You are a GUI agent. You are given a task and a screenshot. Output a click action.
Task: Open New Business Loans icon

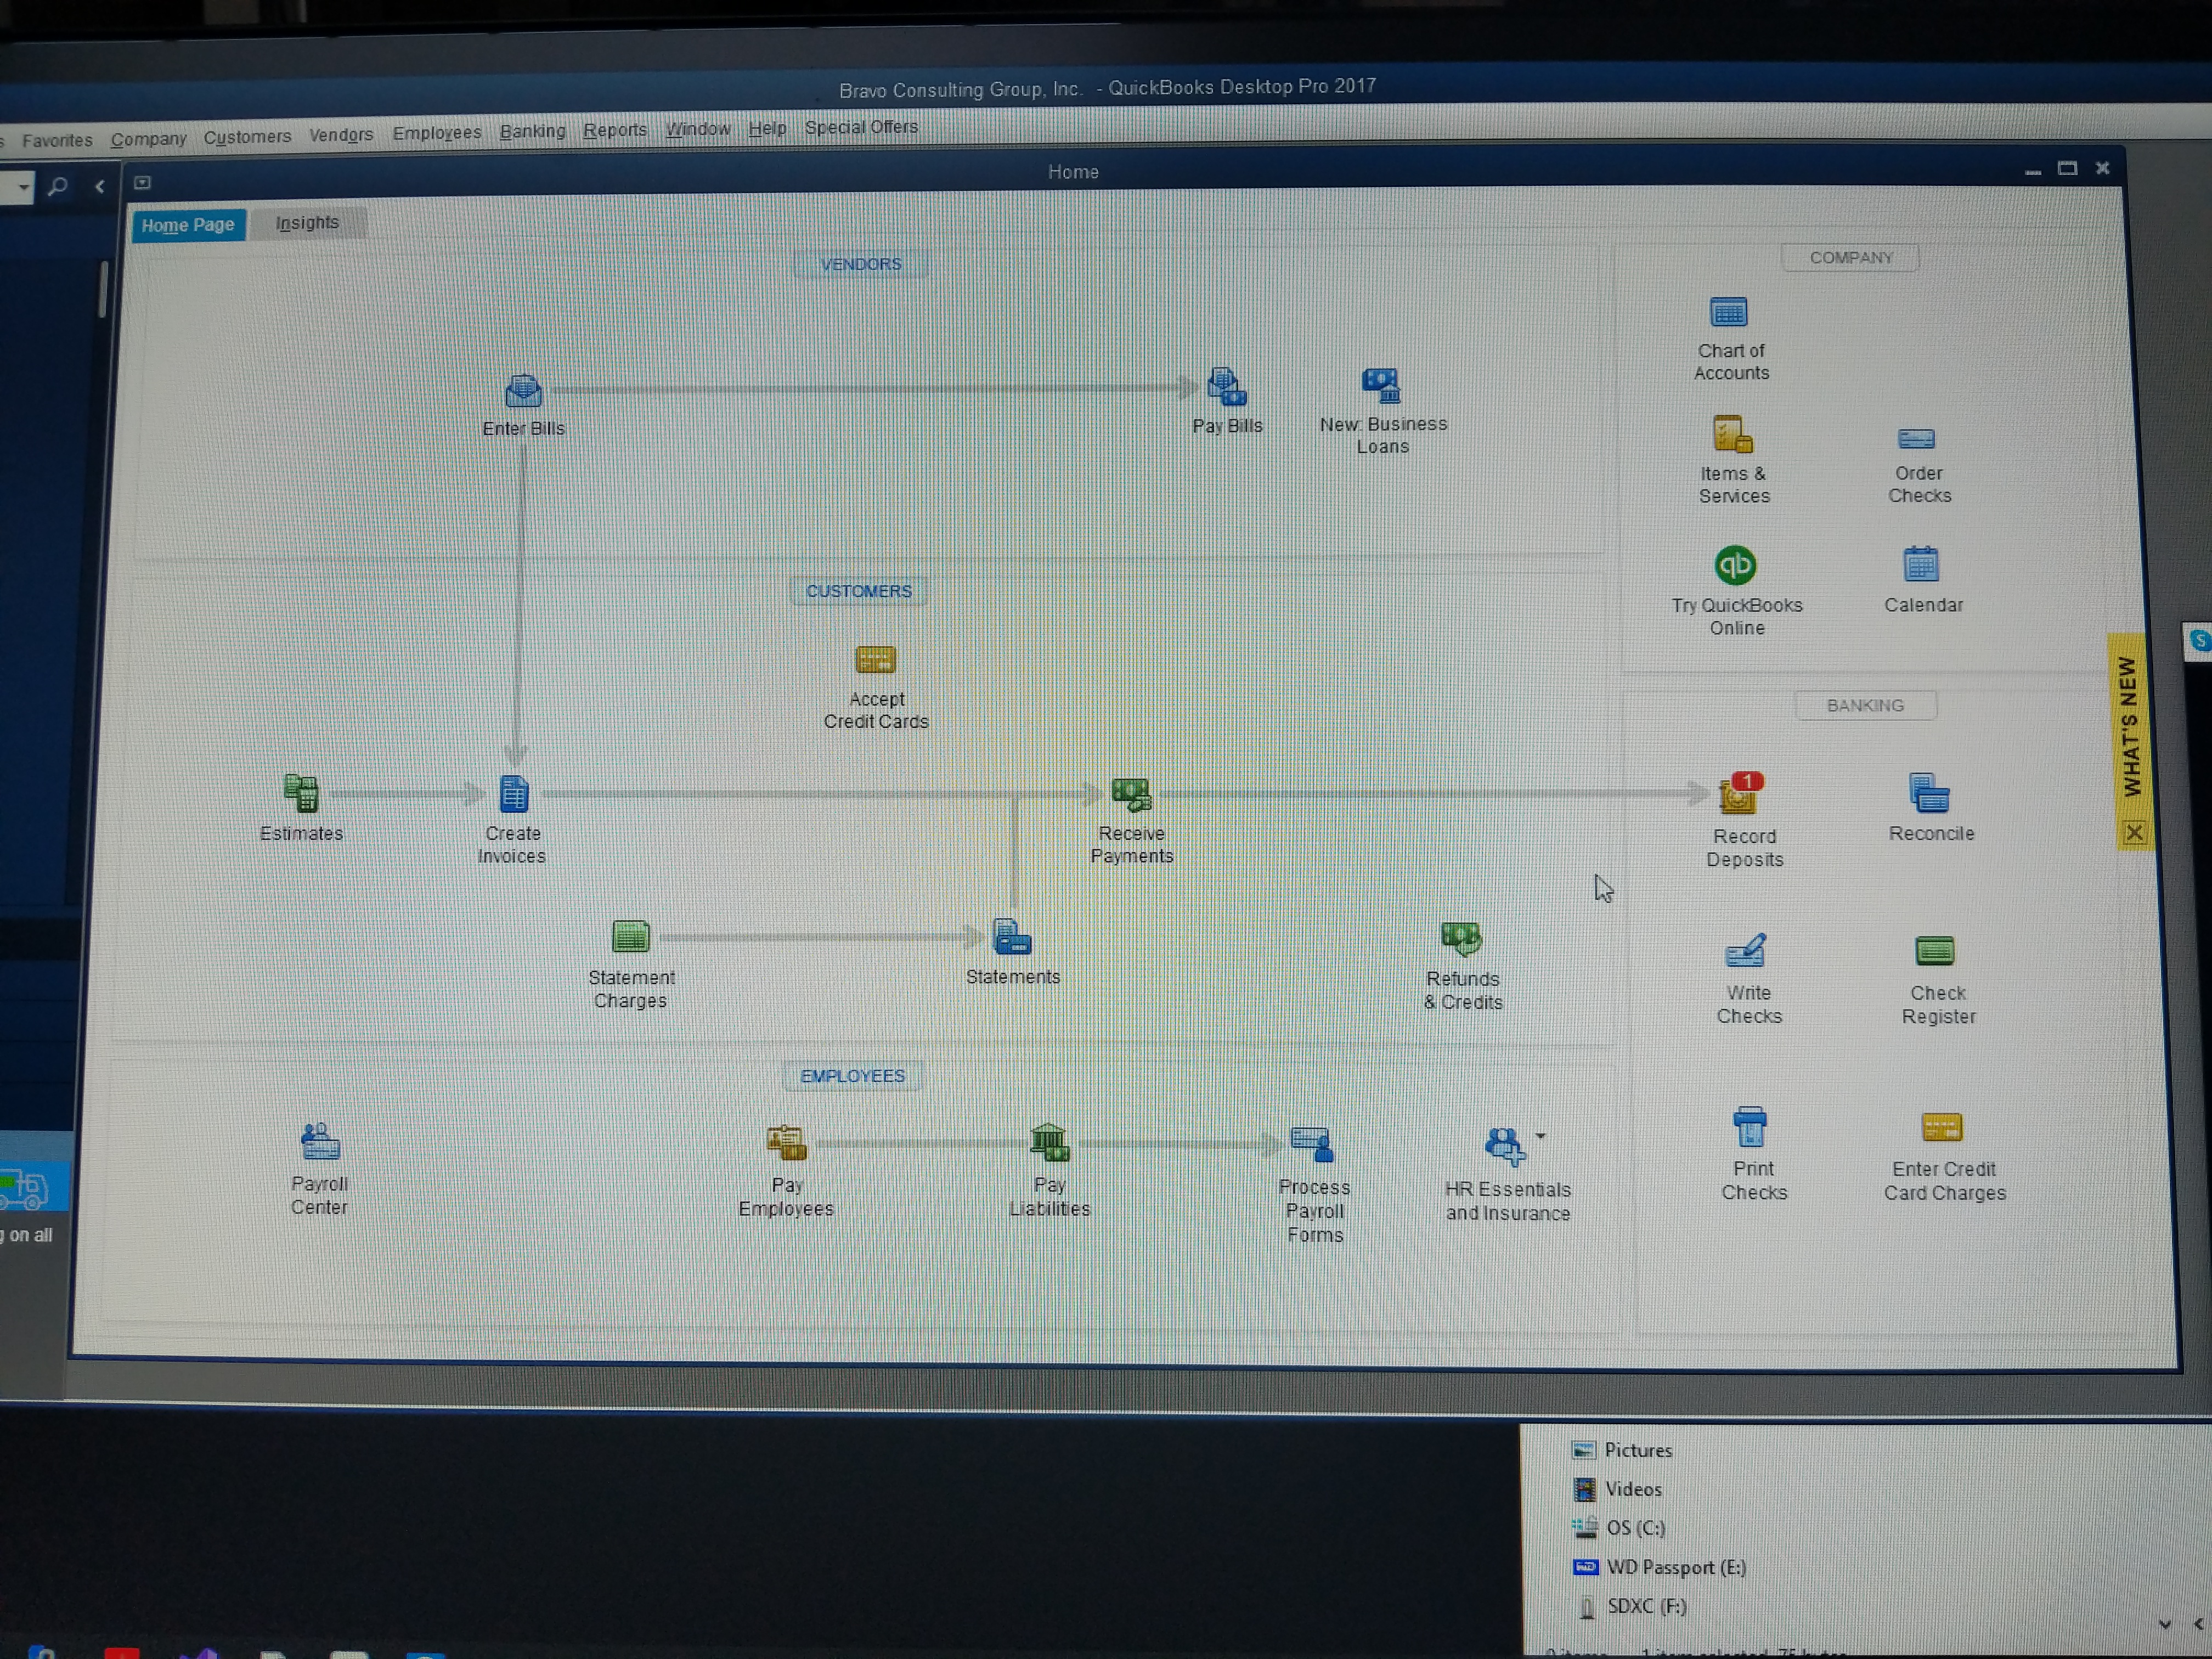1381,384
